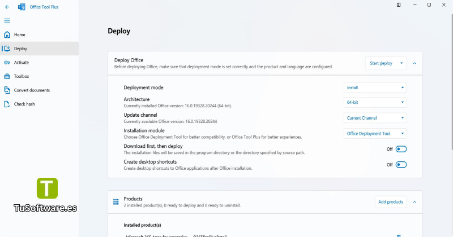Open Installation module dropdown

pyautogui.click(x=375, y=133)
